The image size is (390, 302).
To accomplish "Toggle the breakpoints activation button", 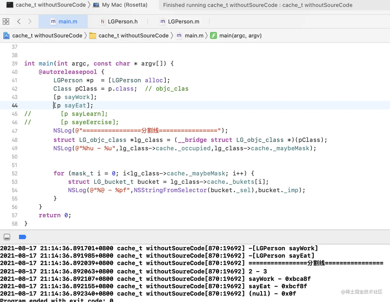I will pos(23,237).
